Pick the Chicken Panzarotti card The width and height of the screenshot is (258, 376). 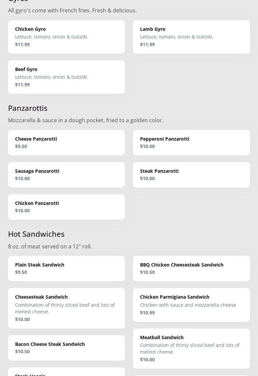(66, 207)
